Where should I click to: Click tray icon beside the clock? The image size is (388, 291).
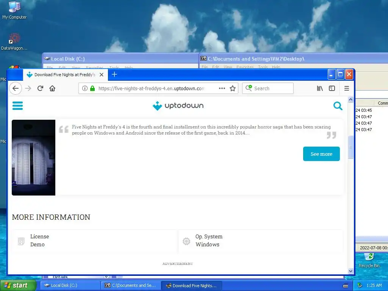point(360,286)
